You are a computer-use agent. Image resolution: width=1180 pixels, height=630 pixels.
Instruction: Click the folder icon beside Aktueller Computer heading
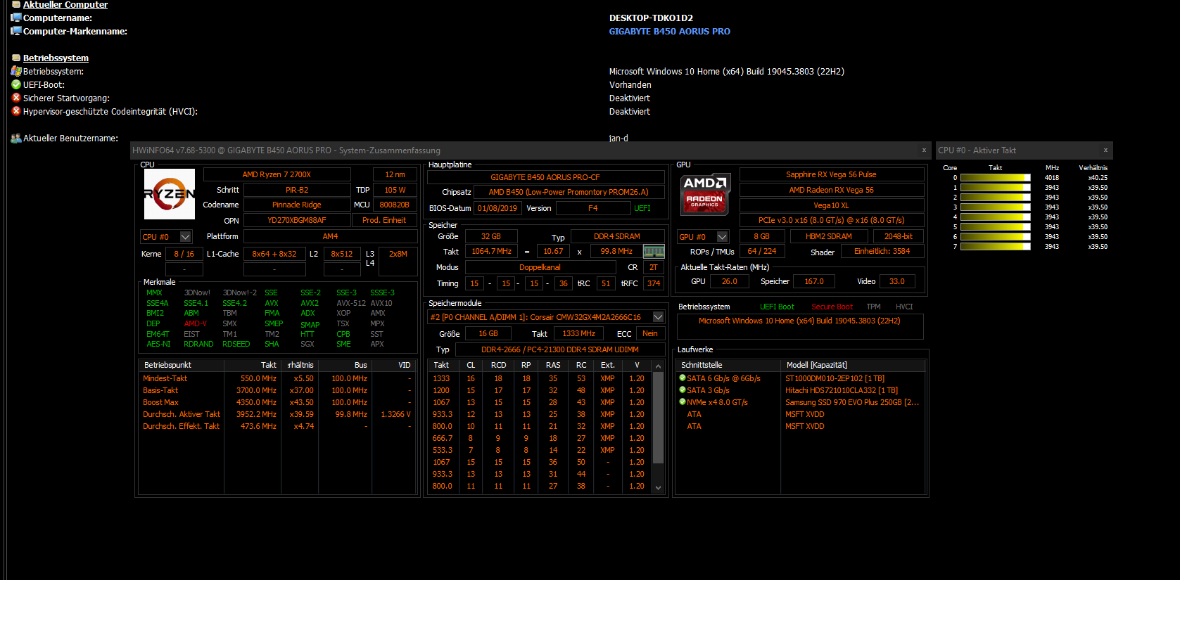(x=16, y=4)
